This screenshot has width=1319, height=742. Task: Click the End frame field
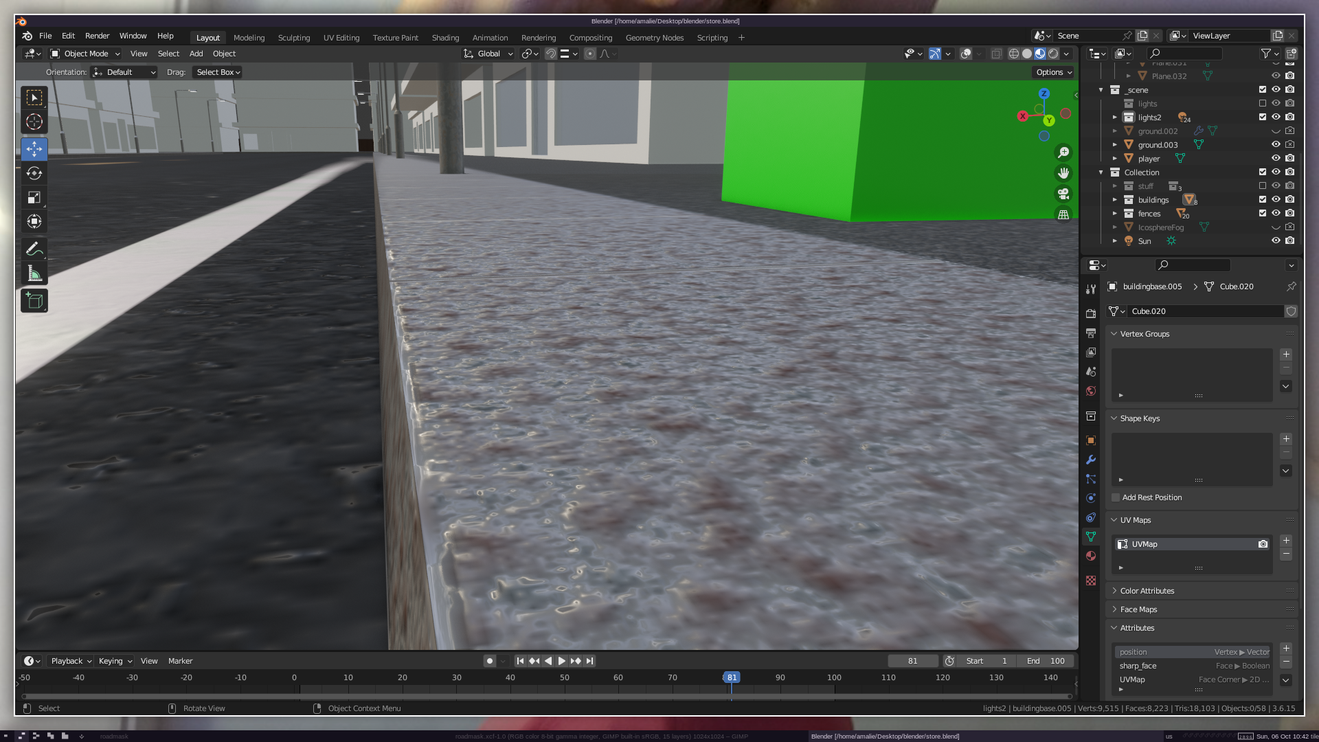pos(1046,661)
